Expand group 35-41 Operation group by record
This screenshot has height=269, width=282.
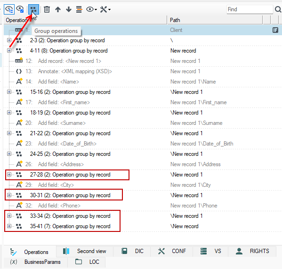click(9, 226)
